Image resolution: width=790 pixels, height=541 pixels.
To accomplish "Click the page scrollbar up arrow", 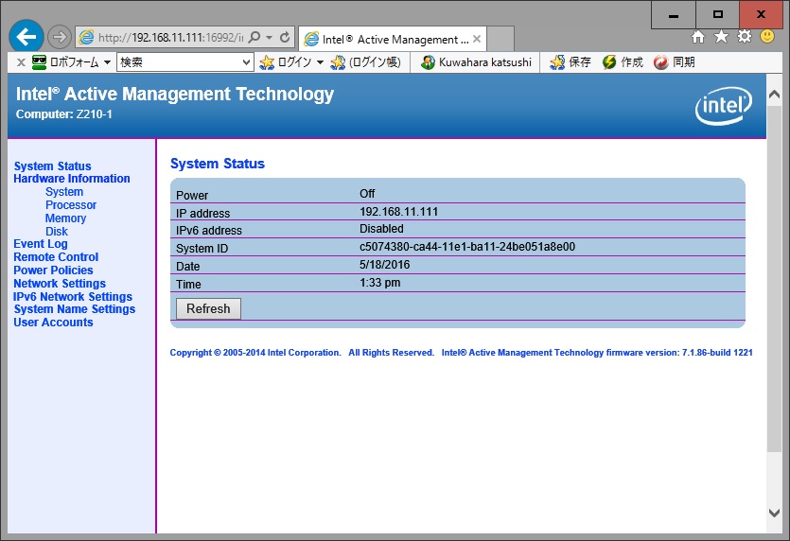I will (x=774, y=94).
